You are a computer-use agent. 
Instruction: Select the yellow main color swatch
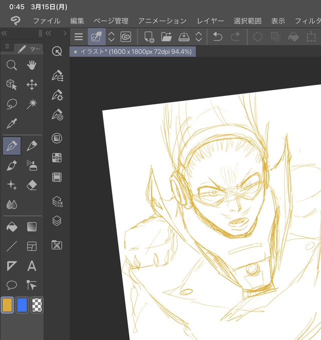point(8,305)
